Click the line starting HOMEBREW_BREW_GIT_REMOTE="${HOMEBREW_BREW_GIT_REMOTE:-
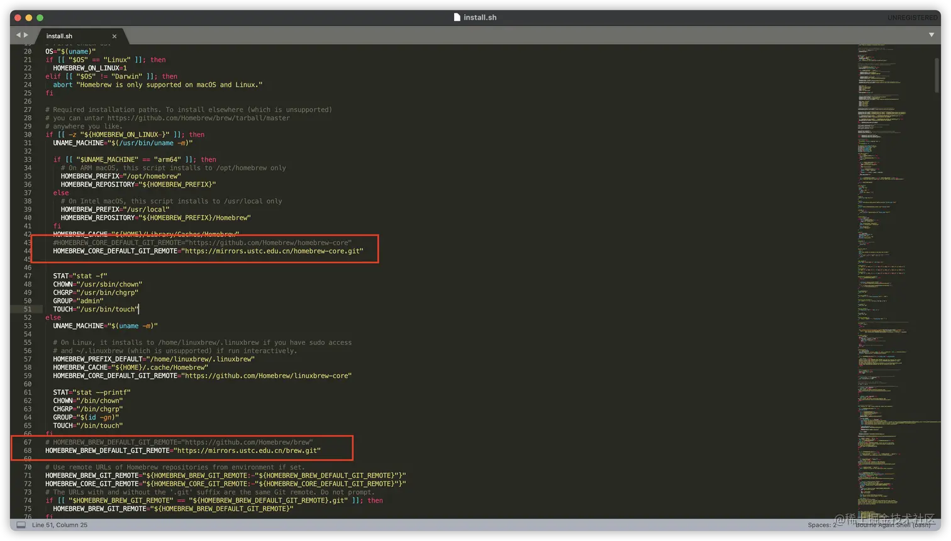951x541 pixels. click(226, 476)
